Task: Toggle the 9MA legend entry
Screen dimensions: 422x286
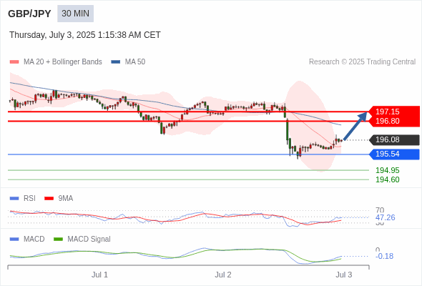Action: (x=59, y=198)
